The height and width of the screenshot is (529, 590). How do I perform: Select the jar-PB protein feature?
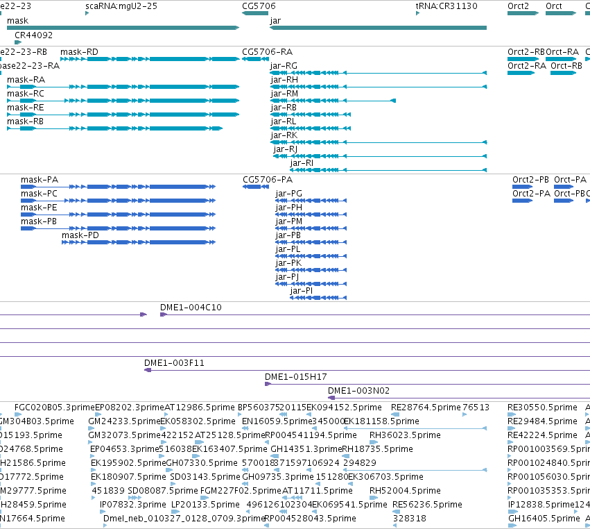click(x=311, y=242)
